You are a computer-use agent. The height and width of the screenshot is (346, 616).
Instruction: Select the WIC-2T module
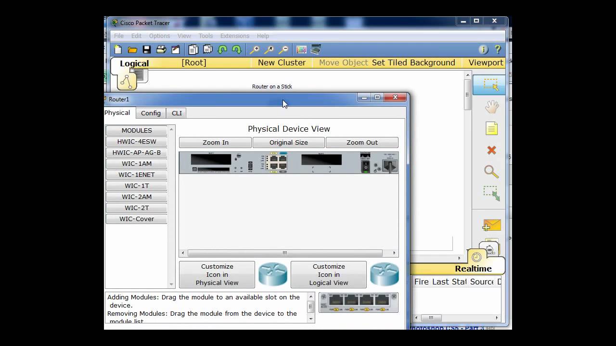point(137,208)
